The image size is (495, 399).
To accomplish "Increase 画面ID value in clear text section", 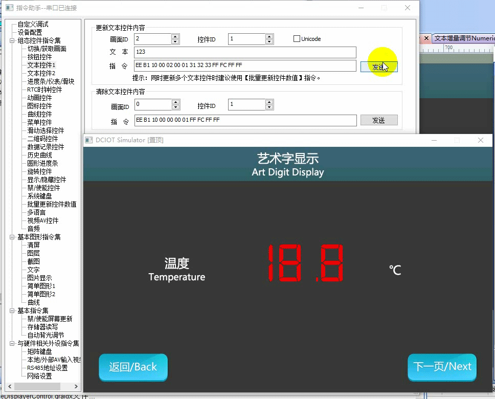I will point(176,102).
